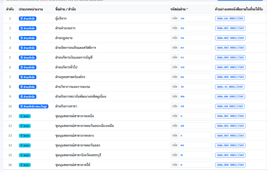Click the ฝ่าย/สำนัก badge in ฝ่ายบริหารทั่วไป row
Viewport: 267px width, 172px height.
28,67
